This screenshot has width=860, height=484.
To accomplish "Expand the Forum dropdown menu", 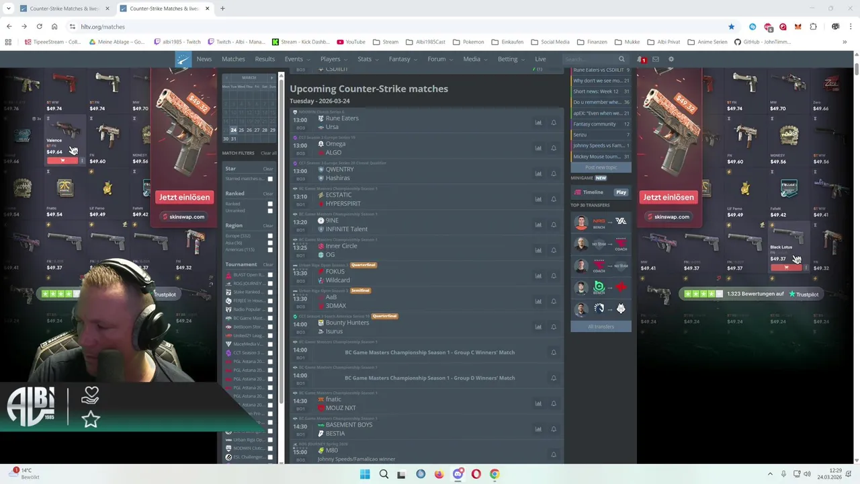I will click(x=439, y=59).
